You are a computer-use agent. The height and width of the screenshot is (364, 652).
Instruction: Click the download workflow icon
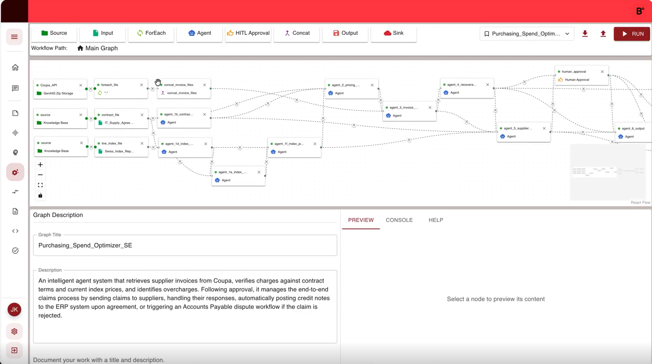pos(585,34)
